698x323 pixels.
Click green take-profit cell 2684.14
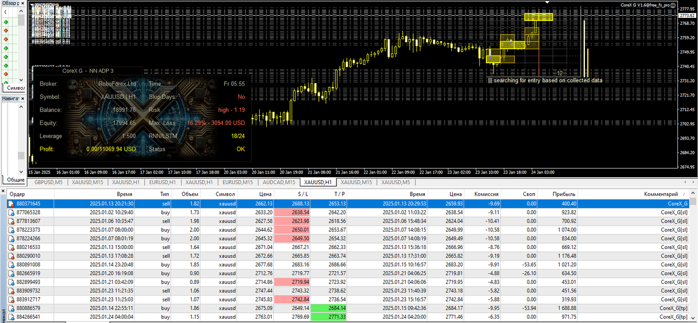pos(330,308)
